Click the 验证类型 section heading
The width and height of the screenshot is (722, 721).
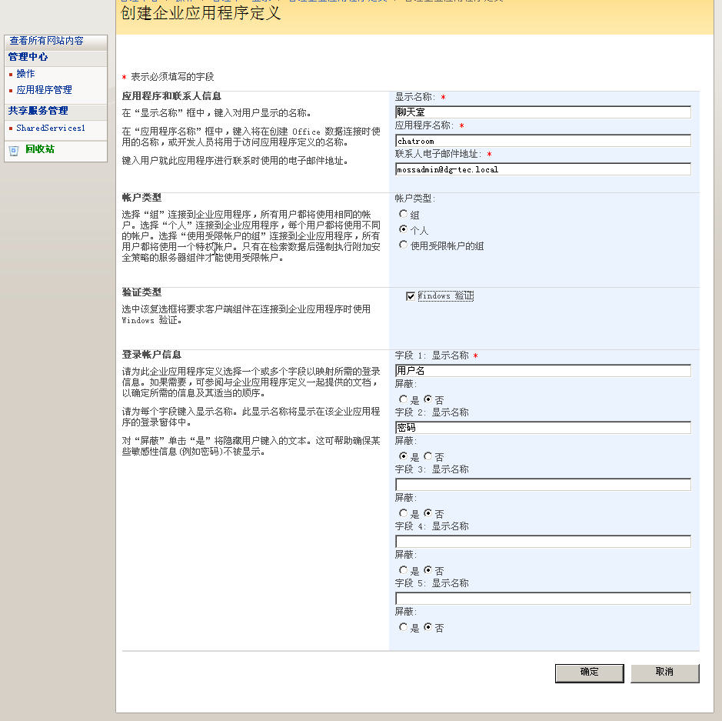[x=141, y=292]
